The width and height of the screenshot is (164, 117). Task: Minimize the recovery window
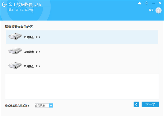[153, 3]
